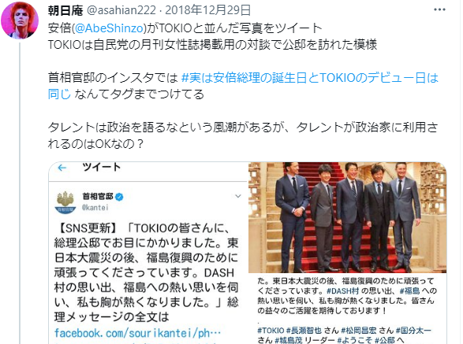The width and height of the screenshot is (463, 344).
Task: Click the 朝日庵 display name
Action: coord(65,10)
